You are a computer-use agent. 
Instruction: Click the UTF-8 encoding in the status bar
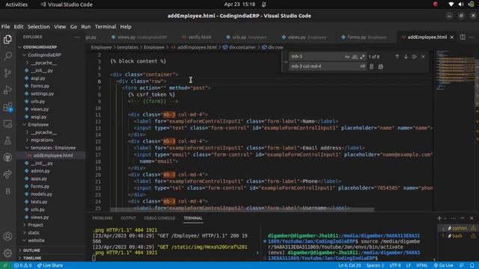pos(394,265)
